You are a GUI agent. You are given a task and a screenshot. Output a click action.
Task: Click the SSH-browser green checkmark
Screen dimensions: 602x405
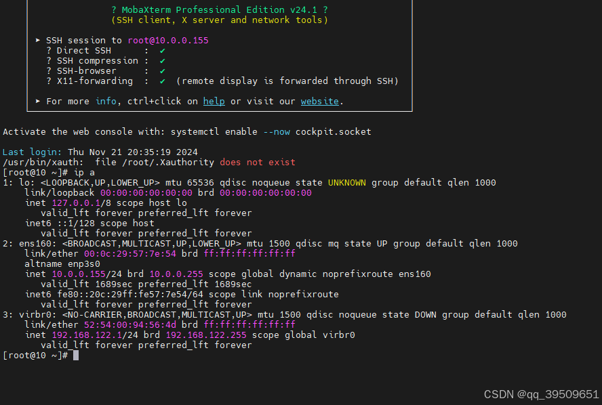[x=163, y=71]
